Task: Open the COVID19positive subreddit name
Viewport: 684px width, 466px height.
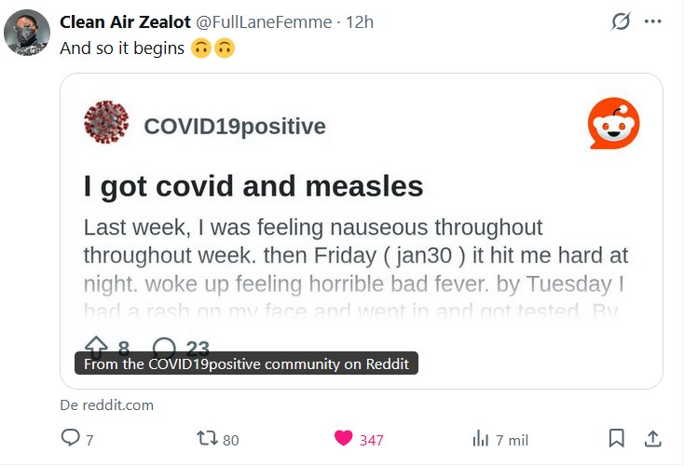Action: tap(235, 127)
